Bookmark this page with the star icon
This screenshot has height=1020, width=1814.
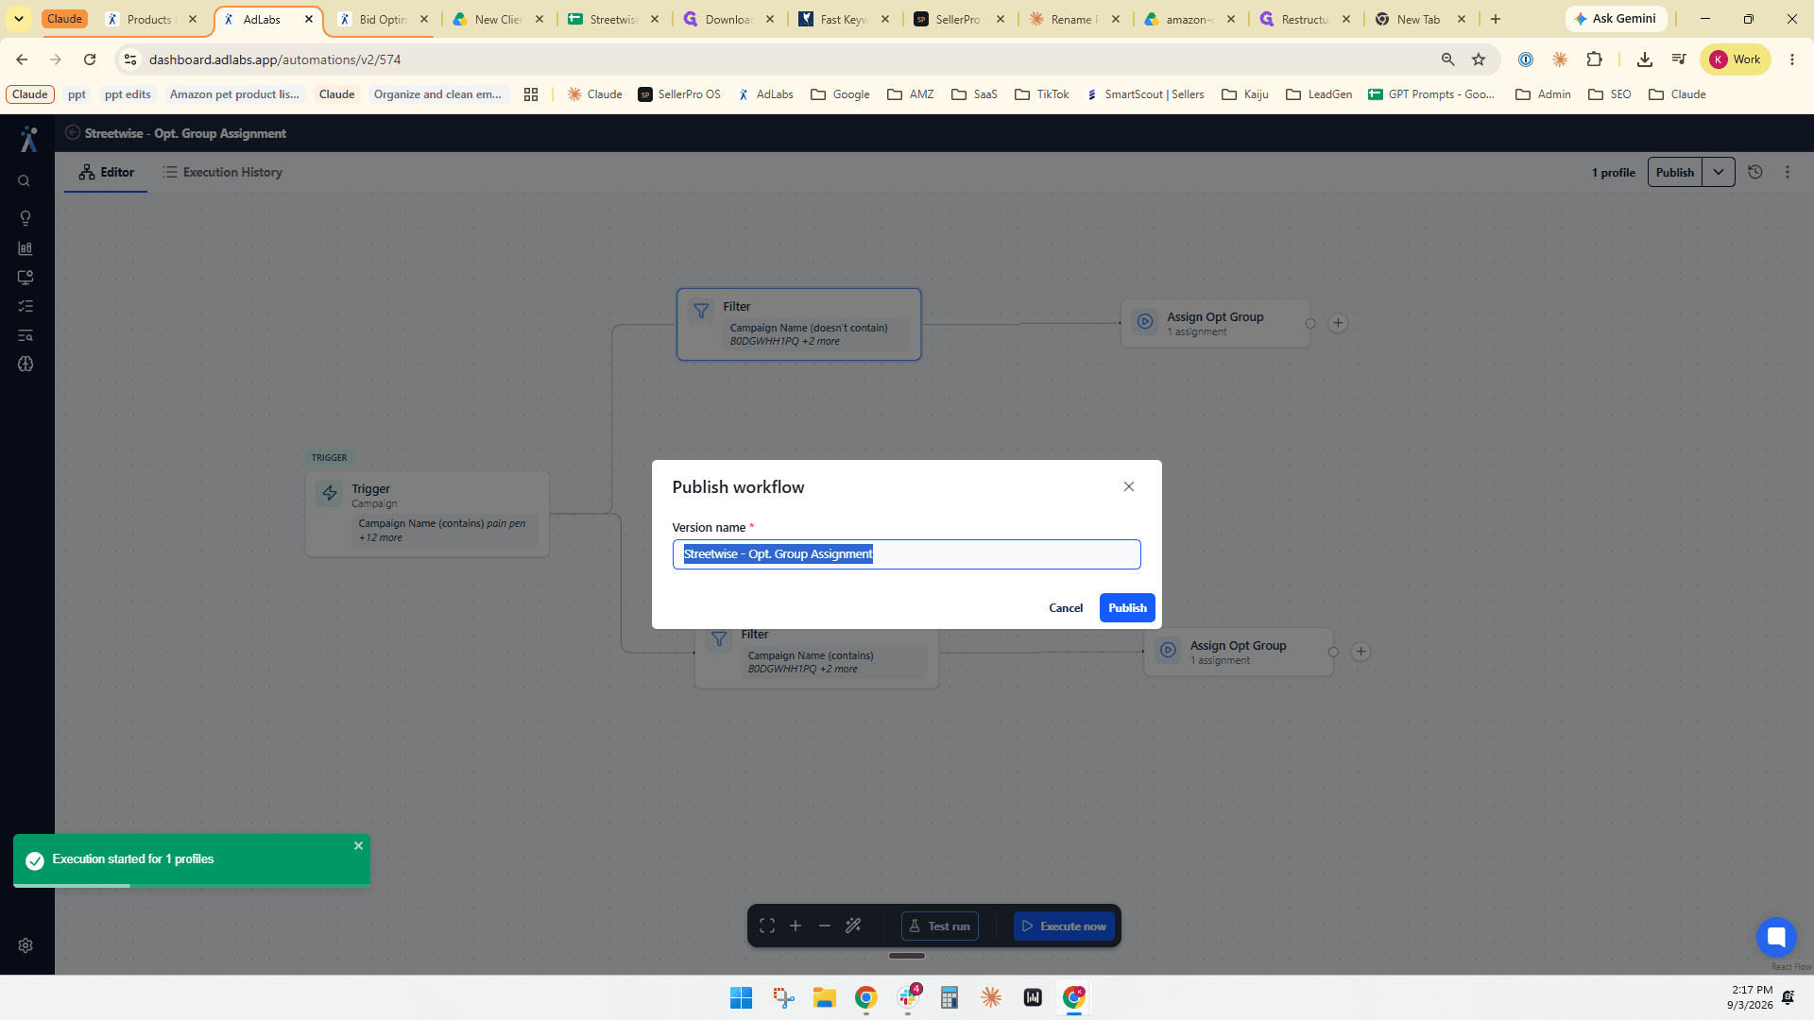pyautogui.click(x=1479, y=59)
